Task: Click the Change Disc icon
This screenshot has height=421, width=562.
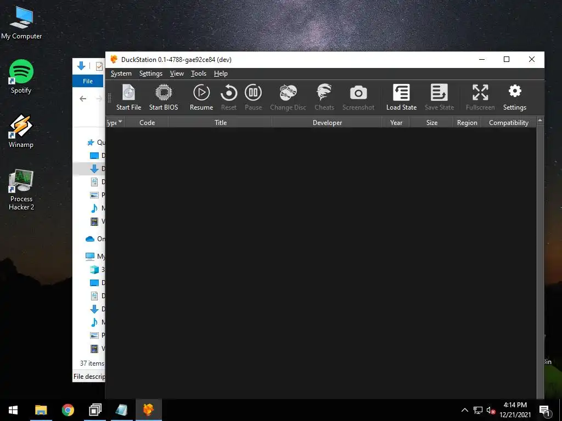Action: (x=288, y=97)
